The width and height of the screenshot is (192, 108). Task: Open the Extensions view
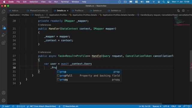[x=4, y=43]
